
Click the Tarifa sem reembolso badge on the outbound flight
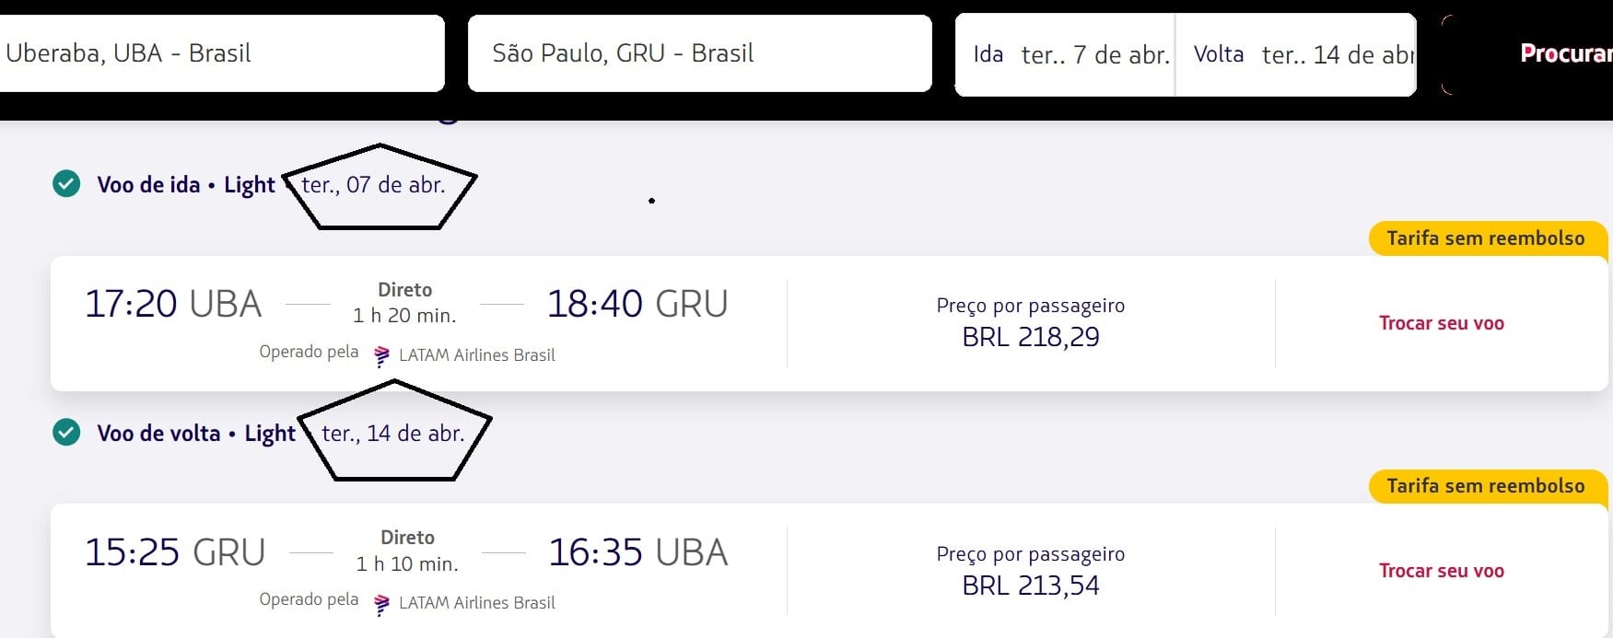coord(1485,238)
